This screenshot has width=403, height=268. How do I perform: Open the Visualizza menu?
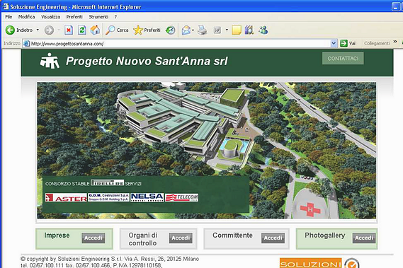(x=50, y=17)
